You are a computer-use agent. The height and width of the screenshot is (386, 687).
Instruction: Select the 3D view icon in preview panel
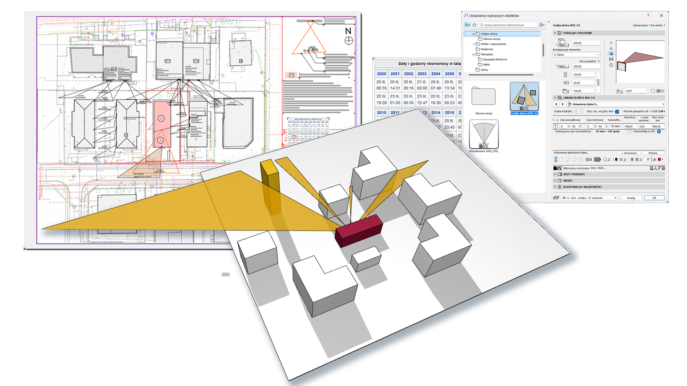(x=611, y=54)
